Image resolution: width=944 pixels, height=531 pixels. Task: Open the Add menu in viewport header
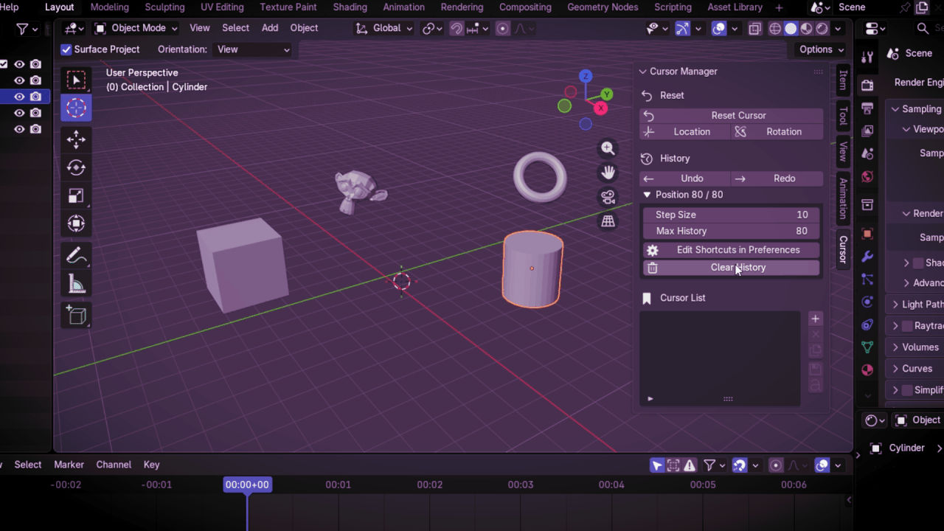pos(270,28)
